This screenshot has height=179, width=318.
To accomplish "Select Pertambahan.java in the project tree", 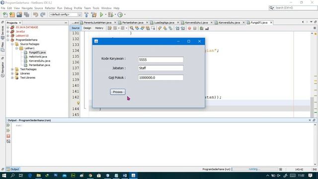I will coord(39,65).
